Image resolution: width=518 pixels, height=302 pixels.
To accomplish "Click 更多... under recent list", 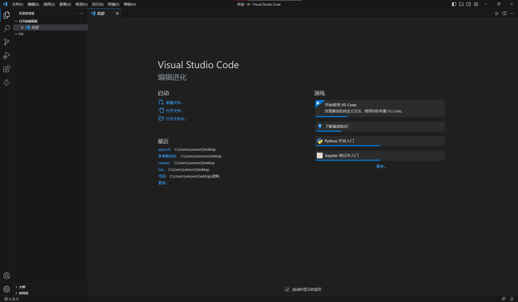I will (x=163, y=183).
